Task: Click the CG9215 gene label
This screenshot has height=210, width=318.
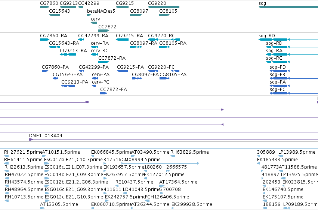Action: (x=125, y=3)
